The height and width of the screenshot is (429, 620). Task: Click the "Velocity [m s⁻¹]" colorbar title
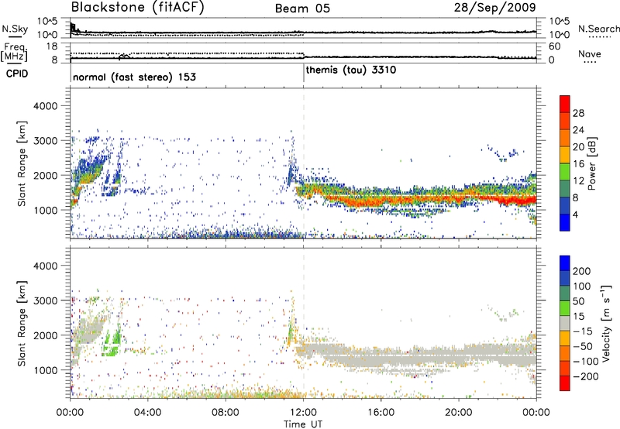(x=606, y=323)
